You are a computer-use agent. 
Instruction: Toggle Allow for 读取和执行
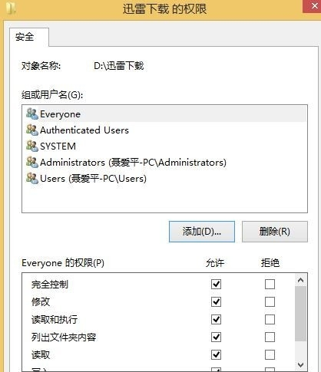pos(216,319)
